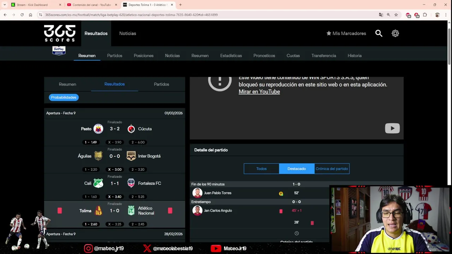Click the browser back arrow

5,15
